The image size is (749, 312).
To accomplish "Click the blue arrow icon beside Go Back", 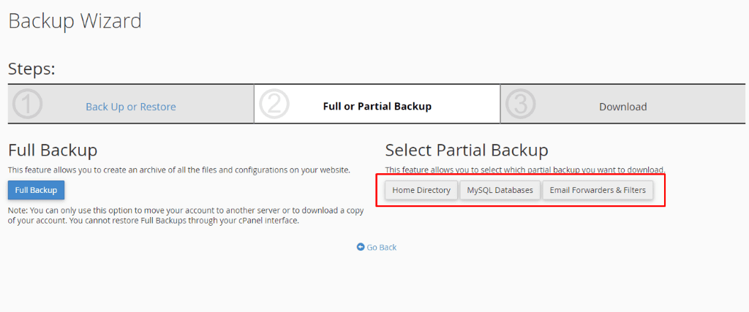I will pos(361,247).
